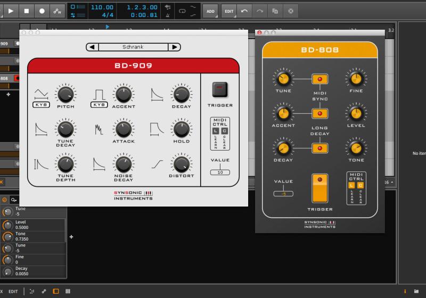426x298 pixels.
Task: Open the automation editor icon in bottom bar
Action: pos(44,292)
